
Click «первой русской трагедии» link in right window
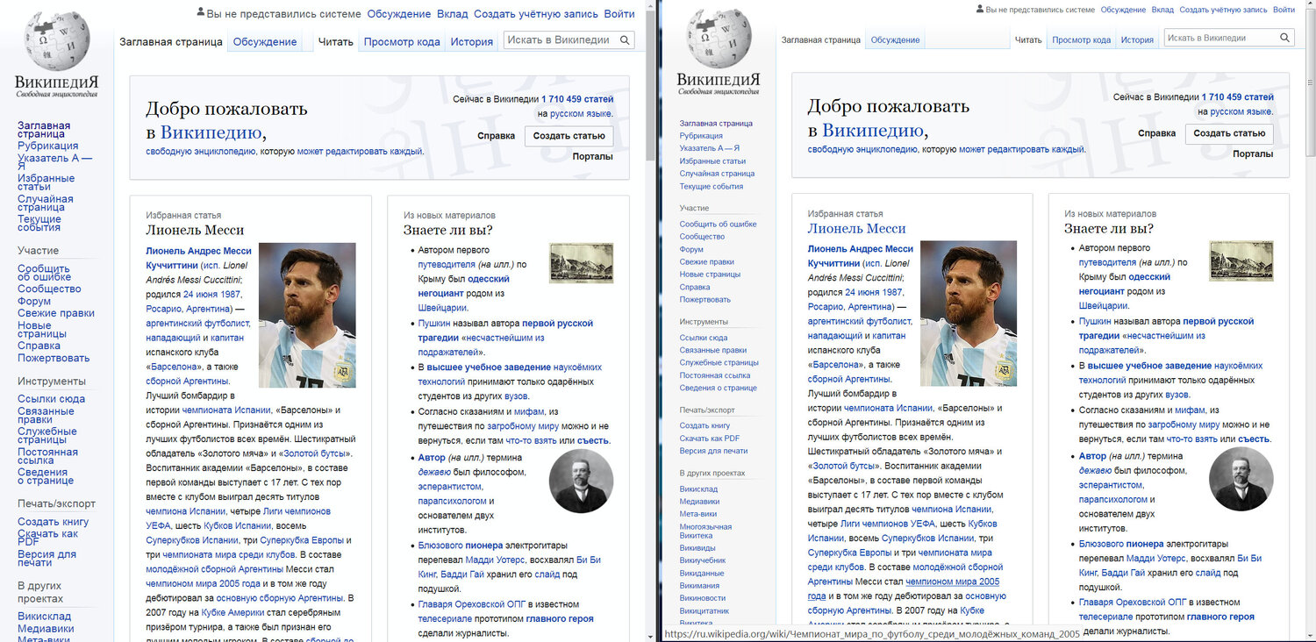[1166, 328]
